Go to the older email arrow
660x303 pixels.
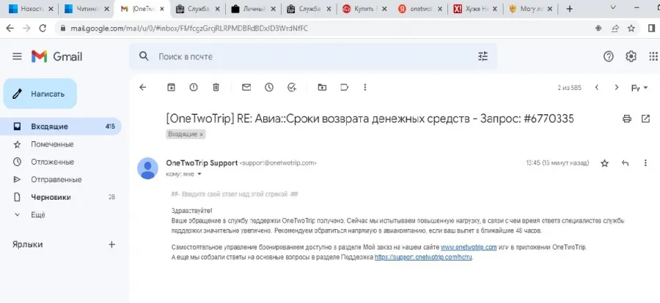[x=617, y=87]
